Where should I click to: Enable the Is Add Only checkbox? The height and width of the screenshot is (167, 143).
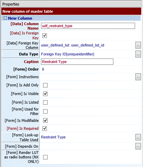(x=45, y=85)
